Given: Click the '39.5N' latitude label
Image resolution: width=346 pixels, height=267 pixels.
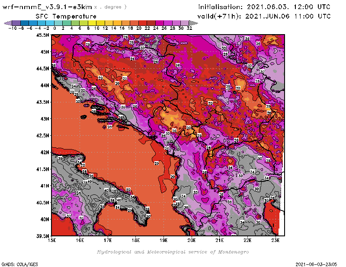Looking at the screenshot, I should (42, 236).
